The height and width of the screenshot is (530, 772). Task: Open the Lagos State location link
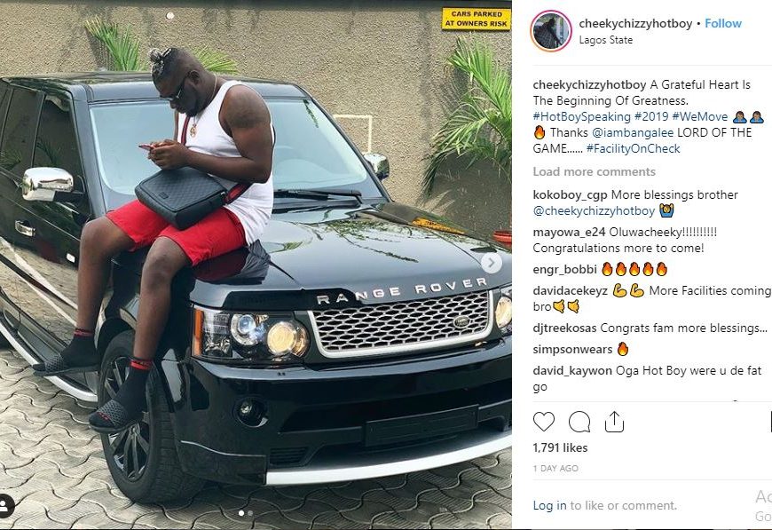pyautogui.click(x=605, y=40)
